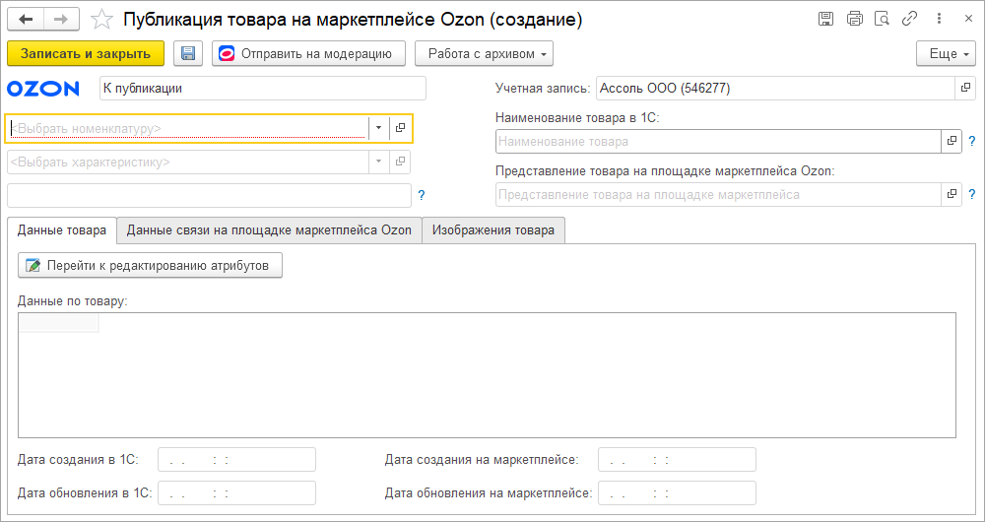Click Перейти к редактированию атрибутов button
The height and width of the screenshot is (522, 985).
150,266
